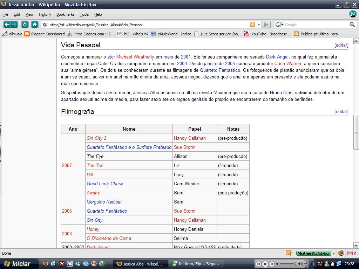Launch uTorrent from the quick launch bar

(102, 263)
